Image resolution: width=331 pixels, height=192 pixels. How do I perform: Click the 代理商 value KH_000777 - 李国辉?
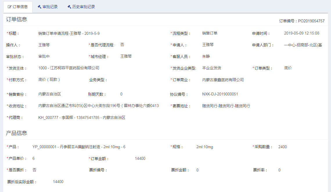pyautogui.click(x=82, y=117)
